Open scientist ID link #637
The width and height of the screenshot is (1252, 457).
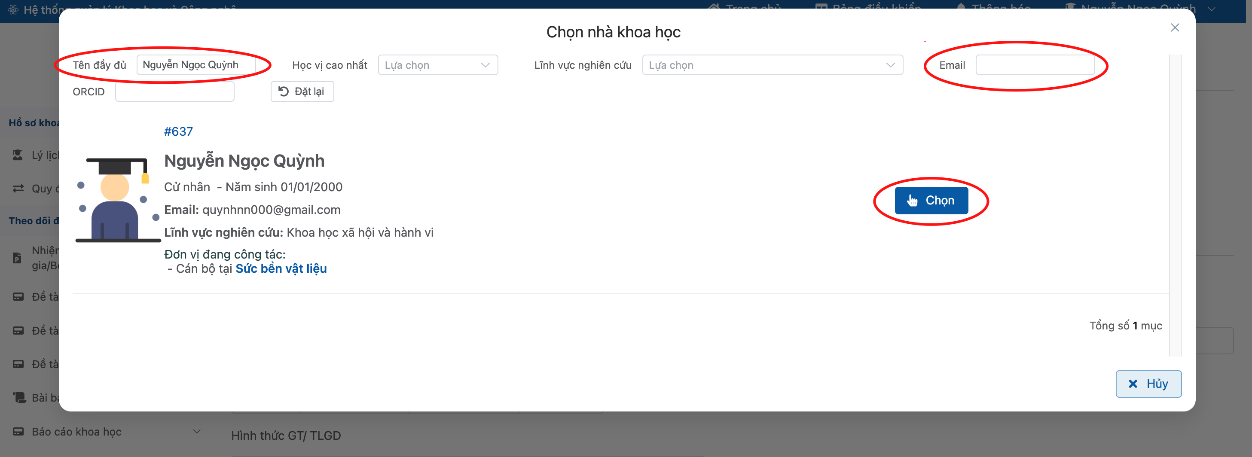[178, 131]
